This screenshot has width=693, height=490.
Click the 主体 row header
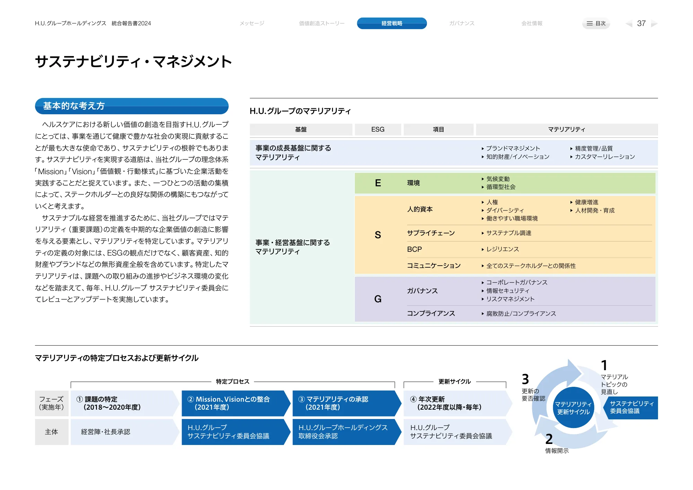tap(52, 432)
